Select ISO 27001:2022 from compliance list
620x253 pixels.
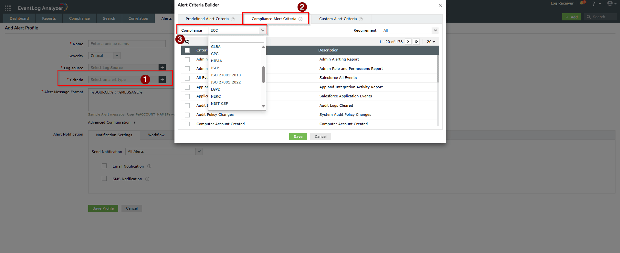(x=226, y=82)
